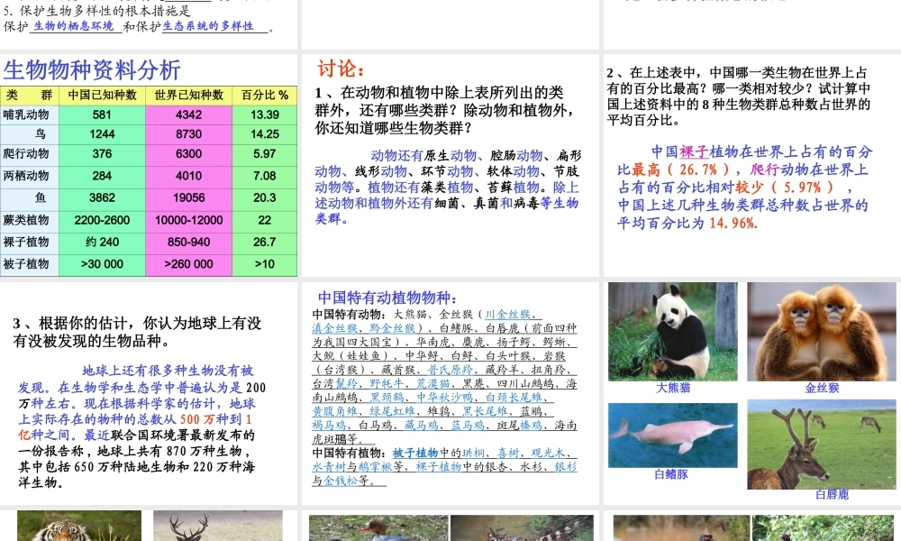Click the underlined answer 生态系统的多样性
The image size is (901, 541).
tap(208, 26)
